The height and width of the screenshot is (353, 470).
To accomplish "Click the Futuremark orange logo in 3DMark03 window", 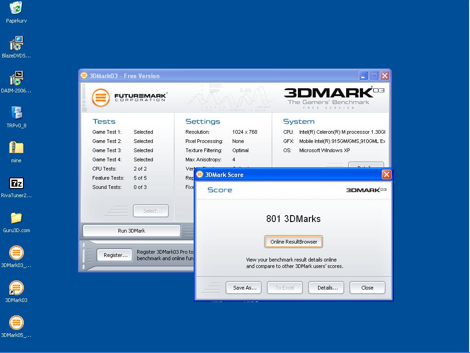I will tap(101, 97).
